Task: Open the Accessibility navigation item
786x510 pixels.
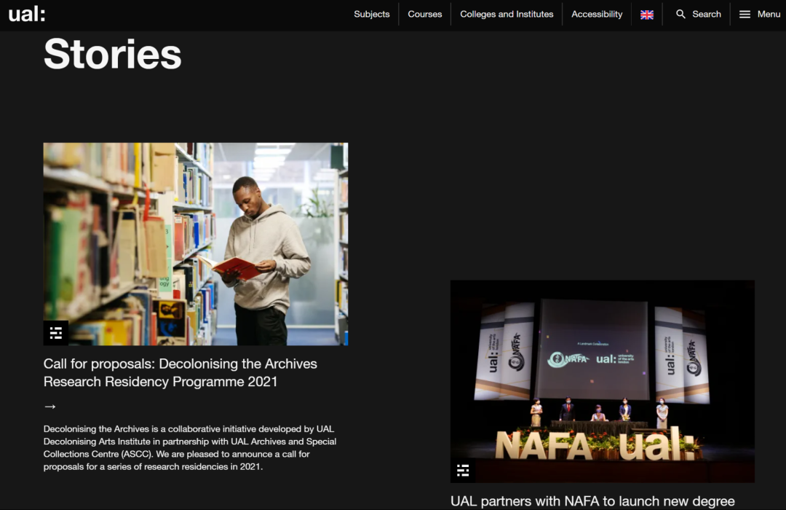Action: click(597, 14)
